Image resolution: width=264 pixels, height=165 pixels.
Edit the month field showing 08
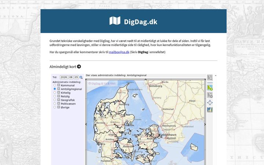coord(71,77)
